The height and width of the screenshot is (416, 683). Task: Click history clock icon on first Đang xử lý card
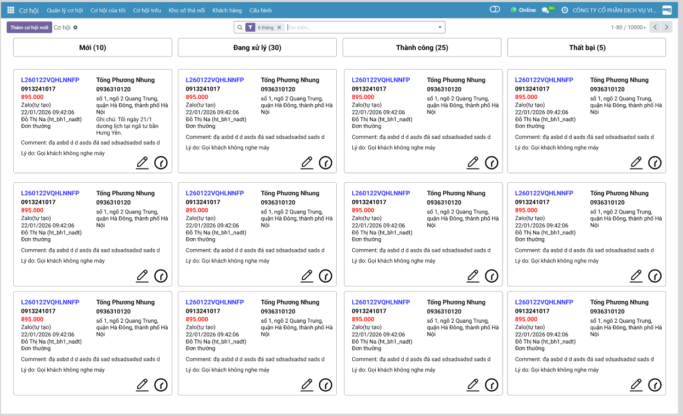click(x=325, y=162)
